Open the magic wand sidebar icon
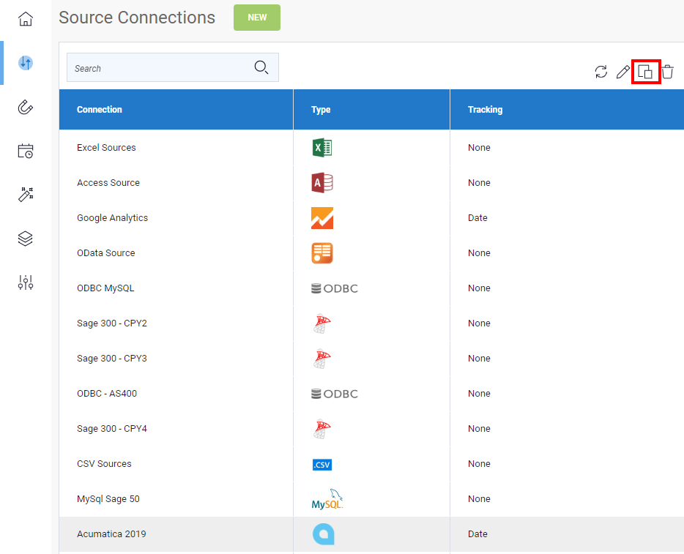The image size is (684, 554). pyautogui.click(x=26, y=195)
